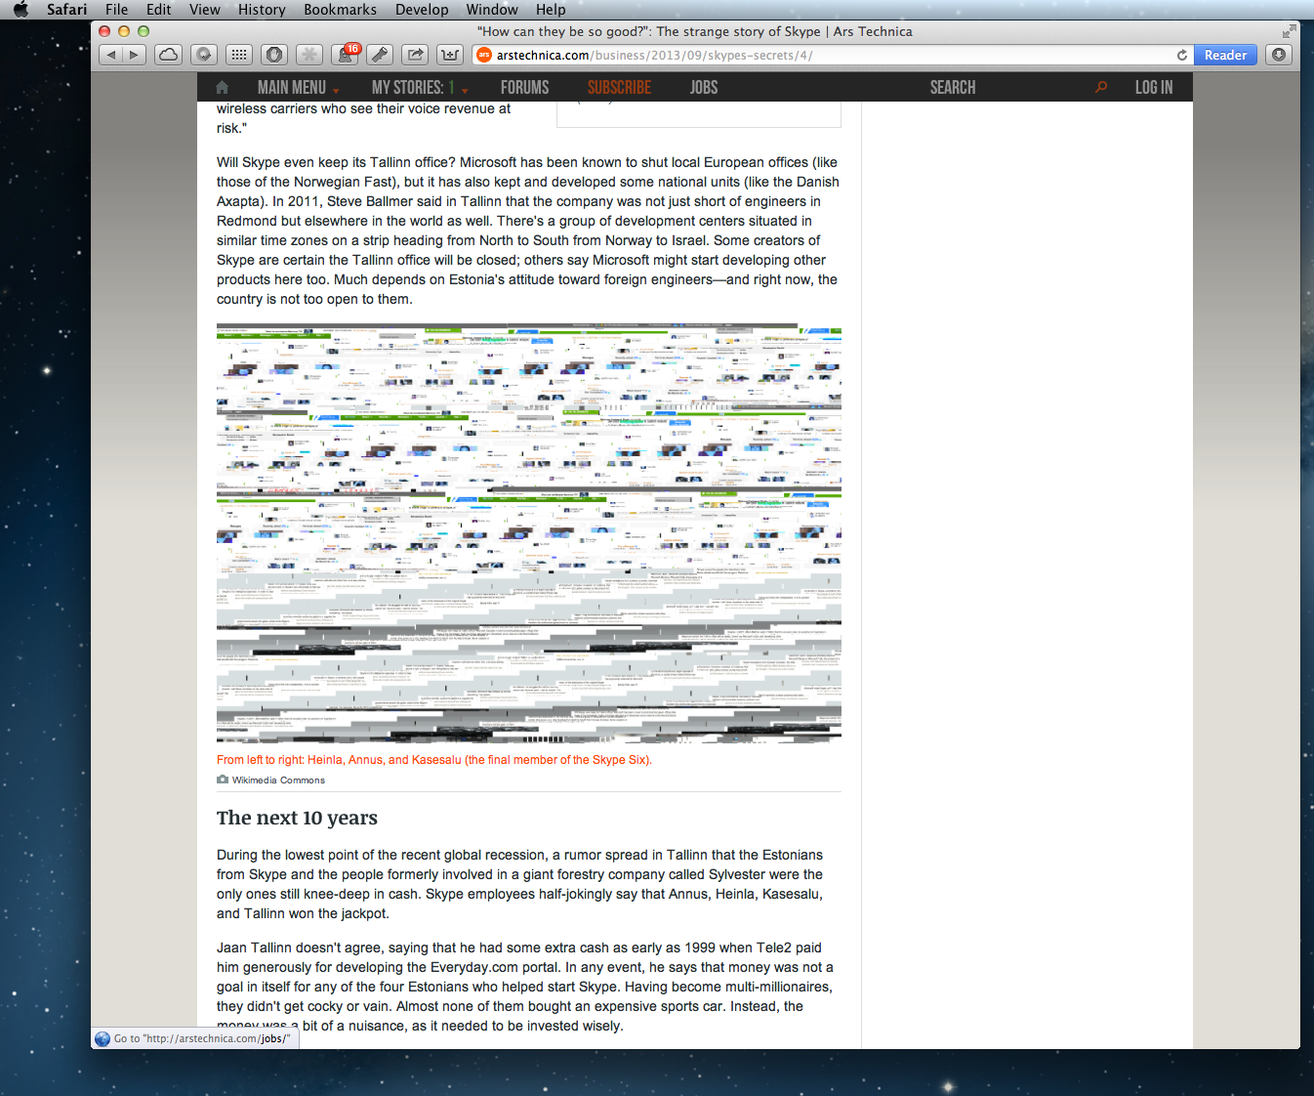
Task: Open the Jobs page
Action: pos(704,87)
